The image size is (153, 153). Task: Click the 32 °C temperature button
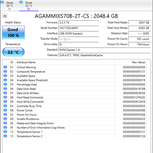[13, 52]
